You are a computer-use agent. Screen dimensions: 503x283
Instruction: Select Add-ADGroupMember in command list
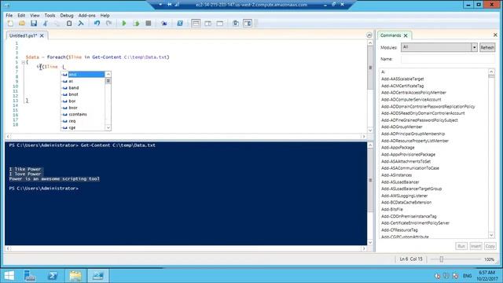402,127
